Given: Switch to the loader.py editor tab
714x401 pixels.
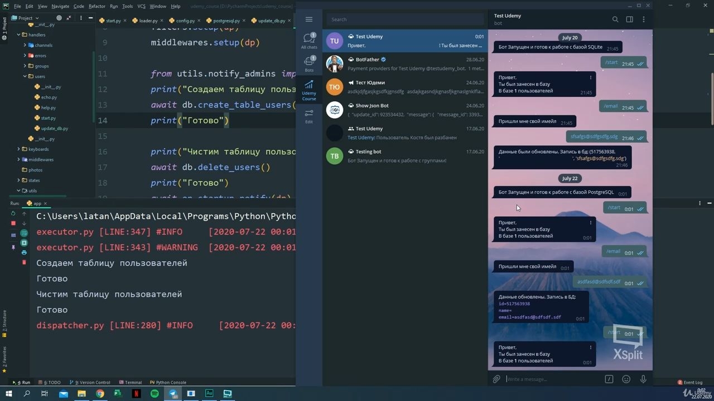Looking at the screenshot, I should pyautogui.click(x=148, y=21).
